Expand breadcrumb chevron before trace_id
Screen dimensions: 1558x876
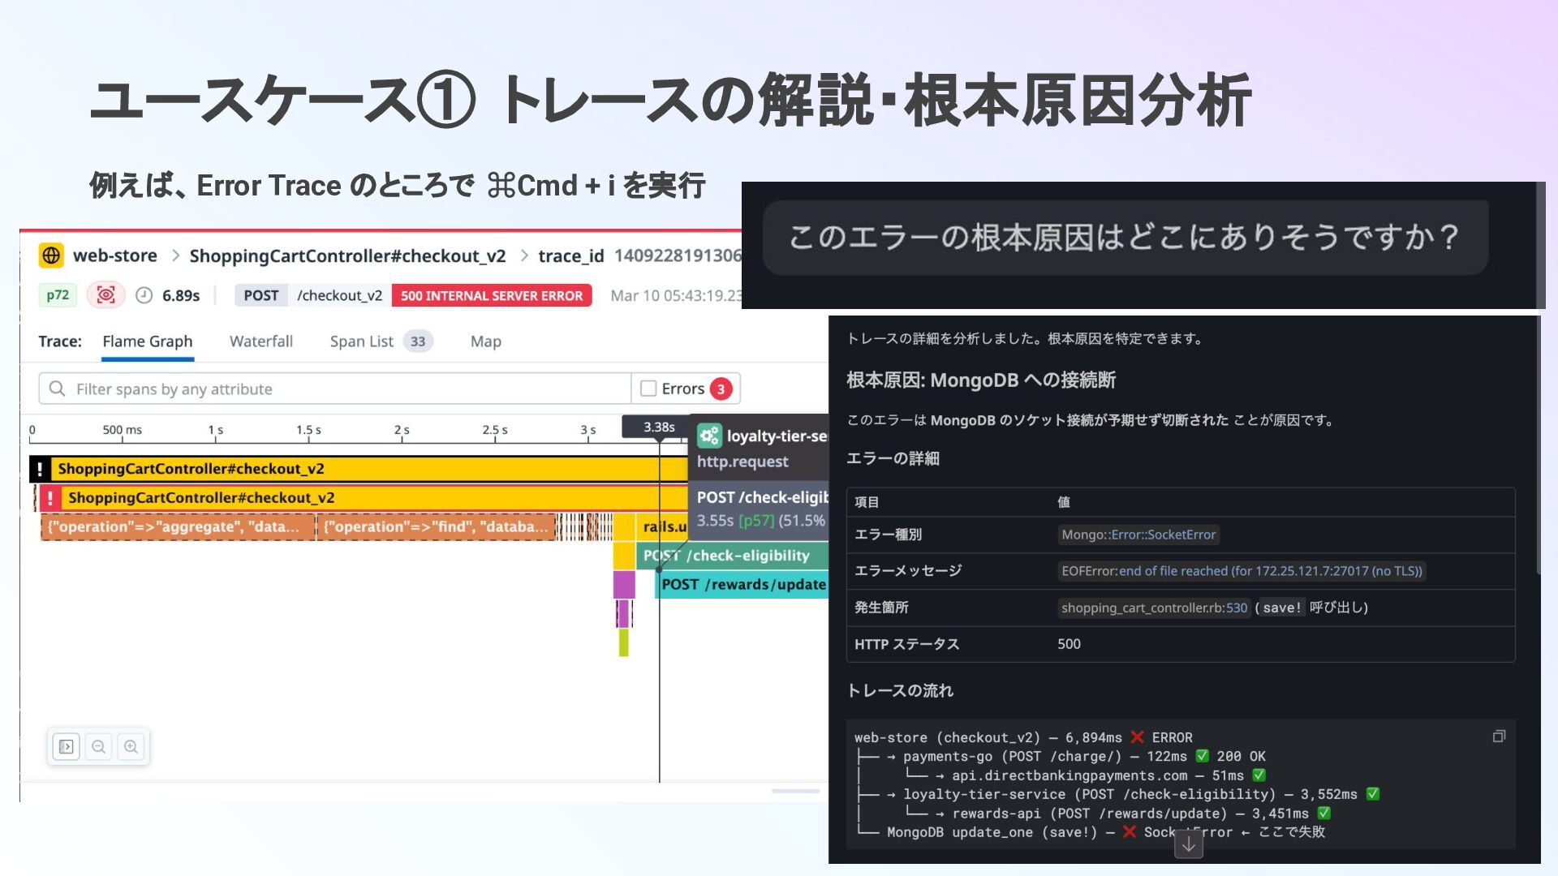point(523,255)
